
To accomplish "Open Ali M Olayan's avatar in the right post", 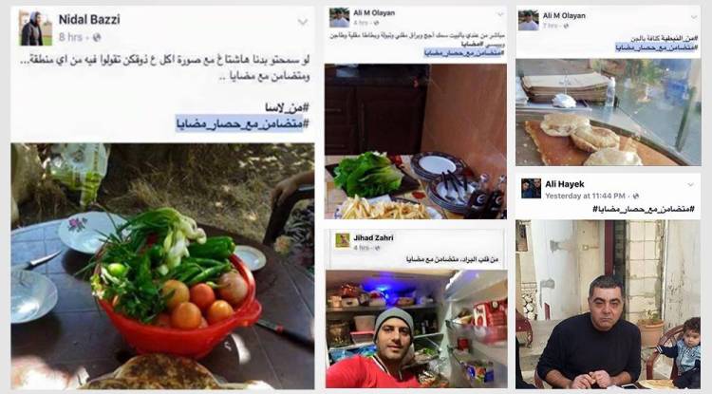I will 529,21.
